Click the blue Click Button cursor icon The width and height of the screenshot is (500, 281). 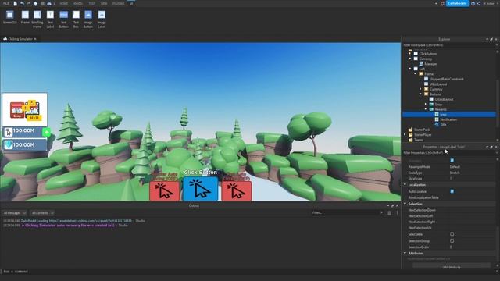click(200, 189)
